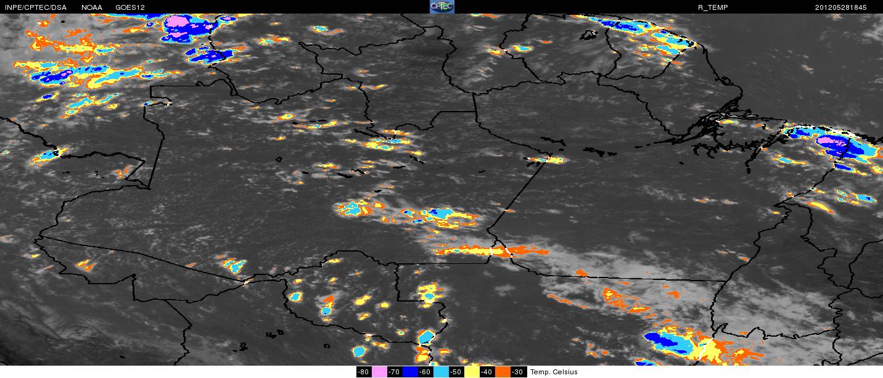Click the -30 legend value
The width and height of the screenshot is (883, 378).
518,372
